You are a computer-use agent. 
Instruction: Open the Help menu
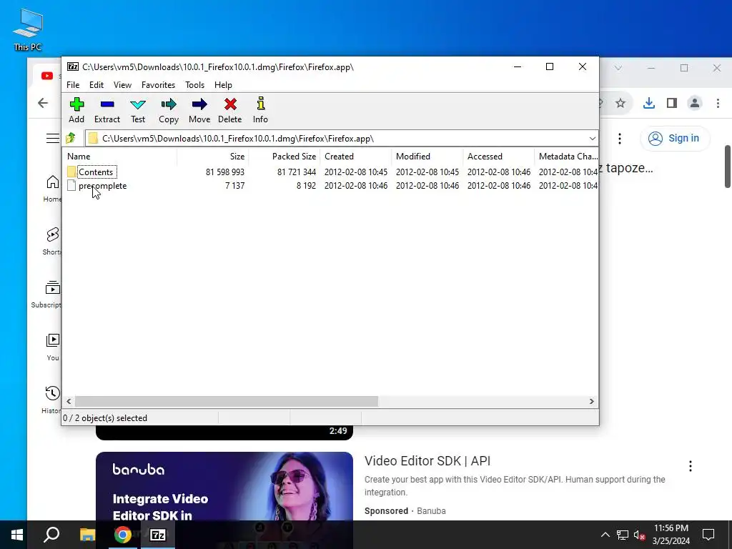223,85
